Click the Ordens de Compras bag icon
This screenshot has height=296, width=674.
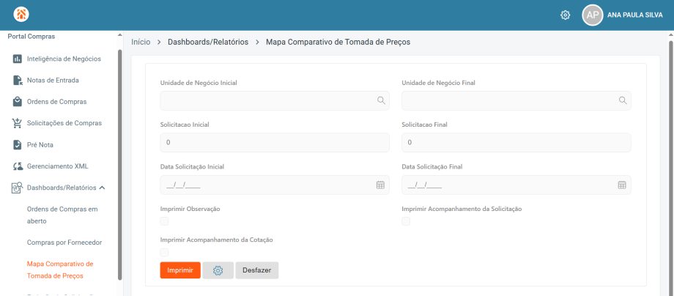17,102
